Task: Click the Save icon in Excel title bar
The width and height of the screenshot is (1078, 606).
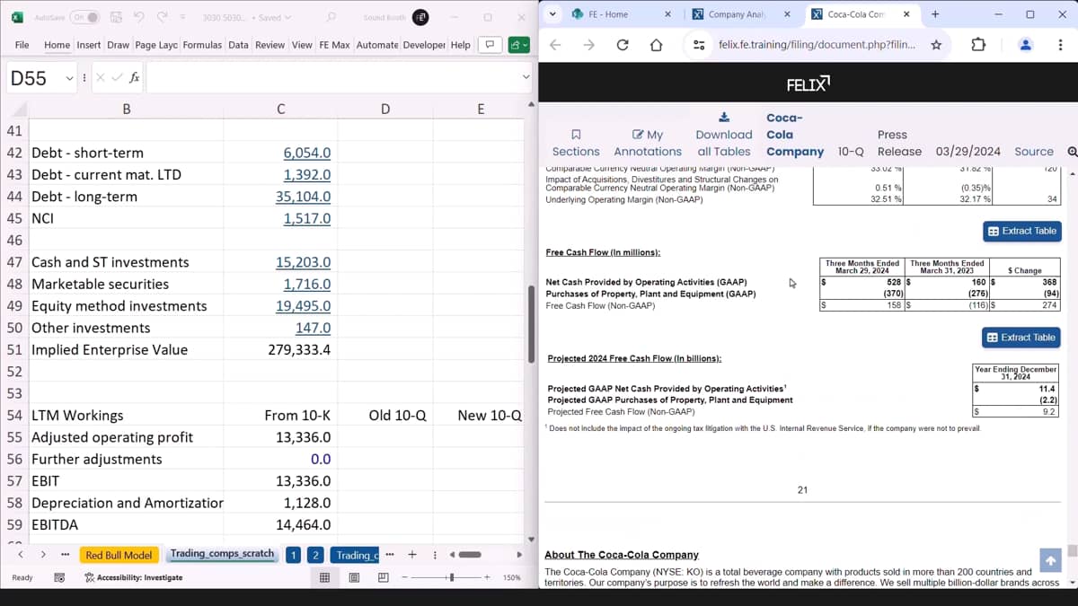Action: (117, 17)
